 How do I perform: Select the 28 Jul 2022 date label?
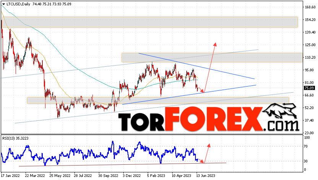[83, 175]
